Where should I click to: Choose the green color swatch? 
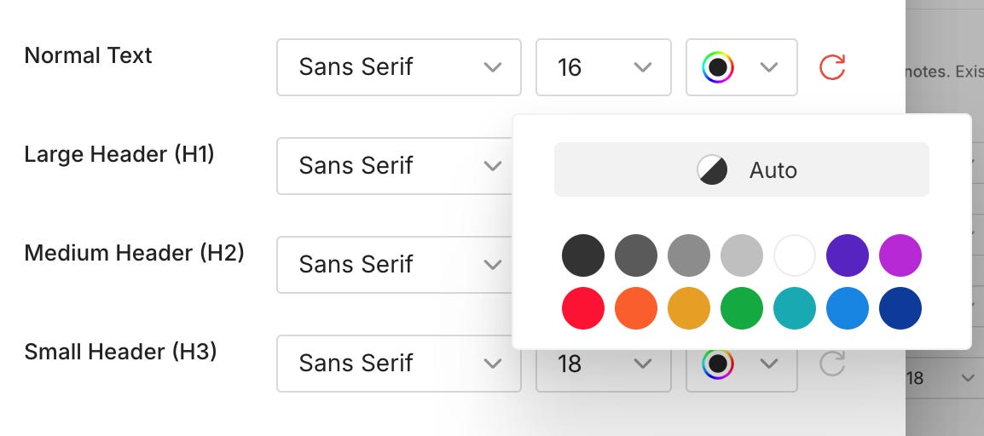pos(741,308)
